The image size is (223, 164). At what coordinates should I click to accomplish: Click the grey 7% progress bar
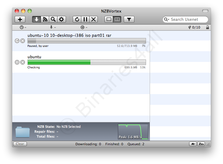[x=87, y=41]
